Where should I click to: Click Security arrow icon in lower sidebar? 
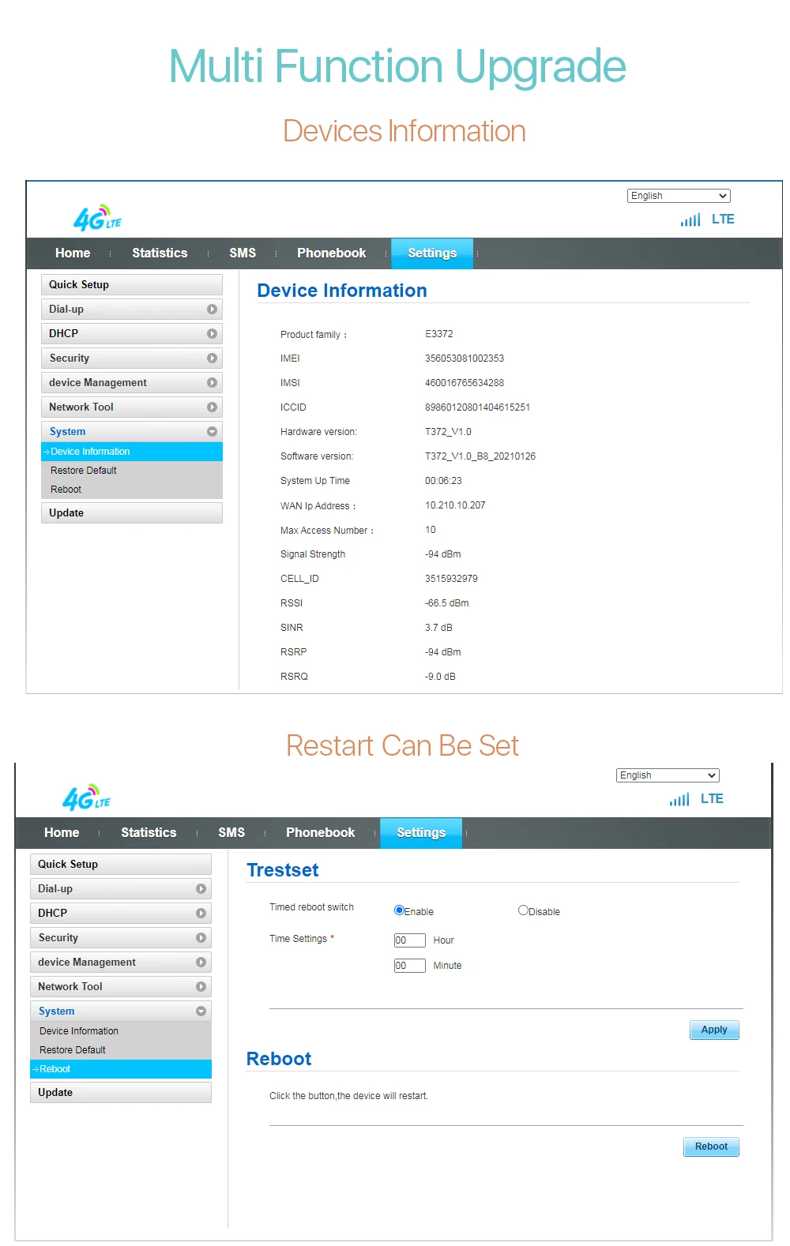tap(201, 938)
